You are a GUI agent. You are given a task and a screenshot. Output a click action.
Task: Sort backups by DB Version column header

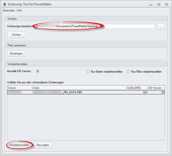(156, 88)
